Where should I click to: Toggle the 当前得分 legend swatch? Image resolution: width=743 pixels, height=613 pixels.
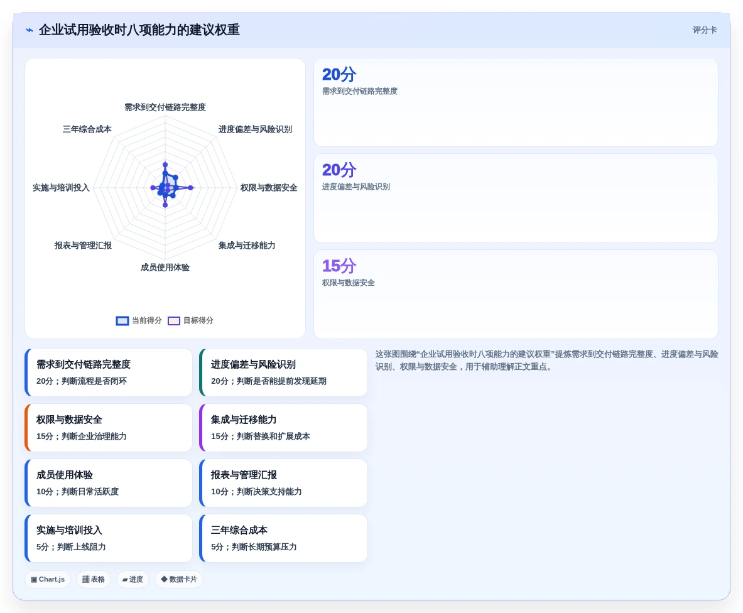[x=122, y=321]
